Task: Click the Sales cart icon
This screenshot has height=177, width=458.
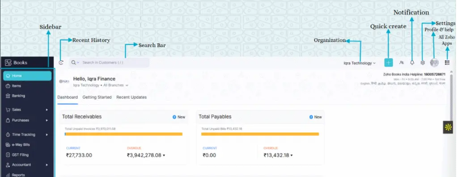Action: point(8,110)
